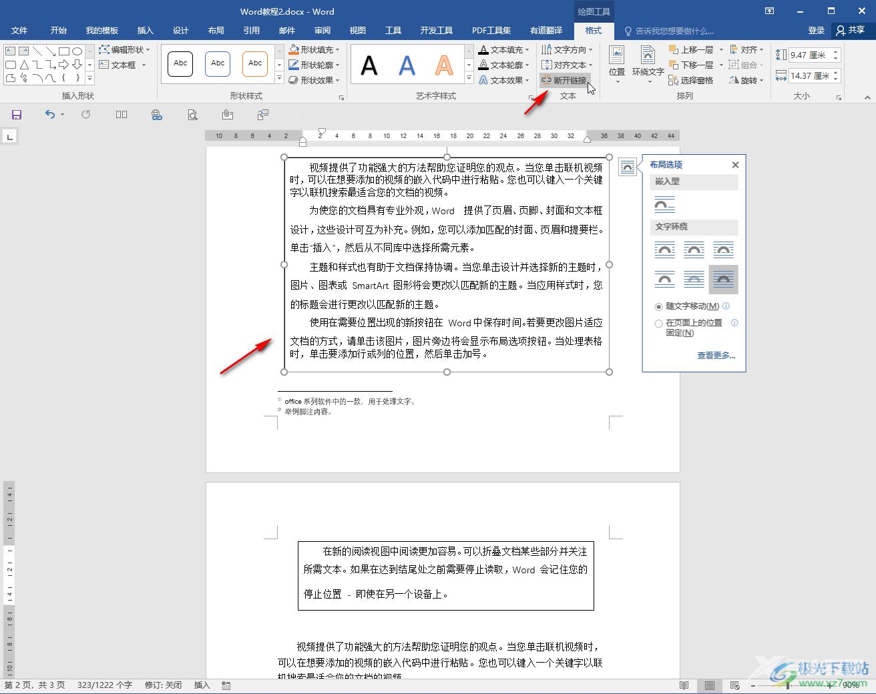The height and width of the screenshot is (694, 876).
Task: Select 随文字移动 radio option
Action: [659, 307]
